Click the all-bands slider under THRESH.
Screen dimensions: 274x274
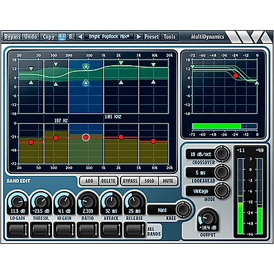click(41, 229)
